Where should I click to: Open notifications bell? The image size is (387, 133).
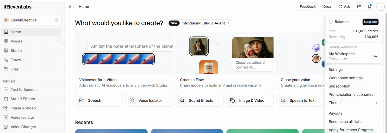click(x=370, y=7)
